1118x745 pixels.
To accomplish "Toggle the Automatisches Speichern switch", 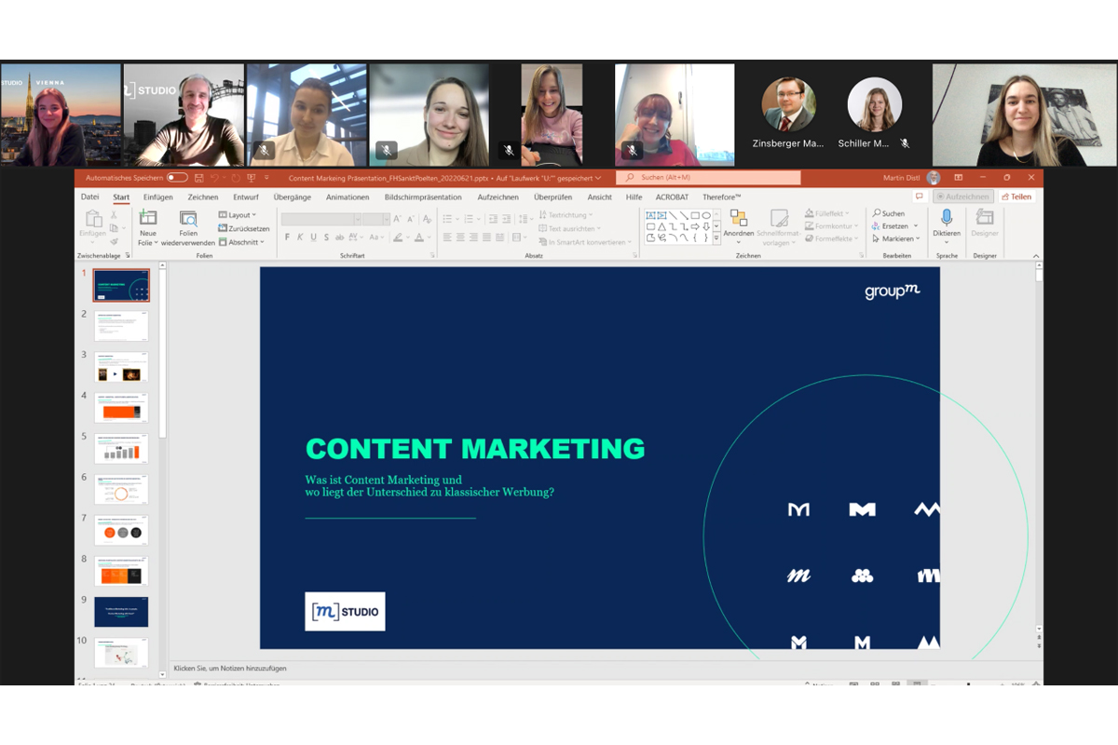I will point(176,178).
